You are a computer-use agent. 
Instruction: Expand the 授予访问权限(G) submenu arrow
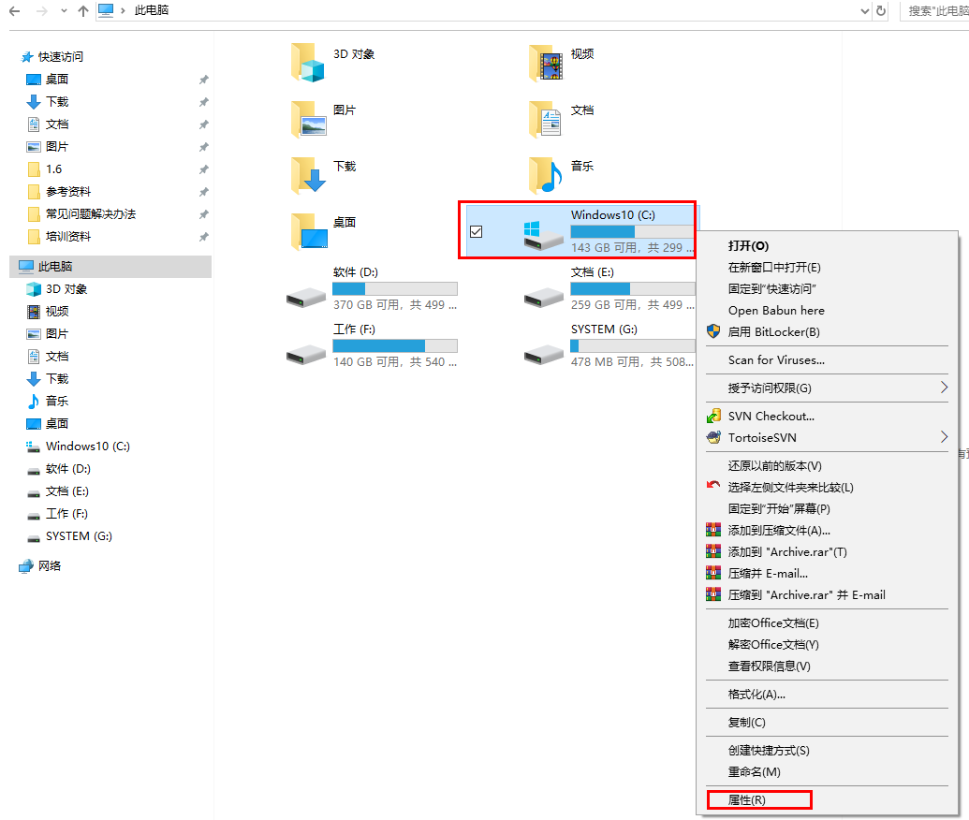click(x=944, y=388)
